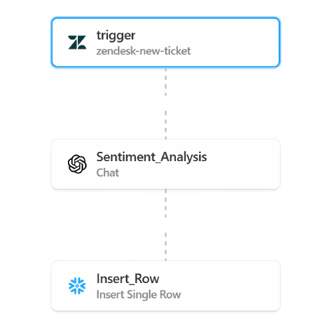The height and width of the screenshot is (333, 333).
Task: Click the OpenAI logo on Sentiment_Analysis step
Action: [x=77, y=164]
